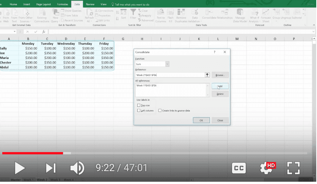Toggle closed captions on the video
This screenshot has height=184, width=317.
click(x=239, y=168)
